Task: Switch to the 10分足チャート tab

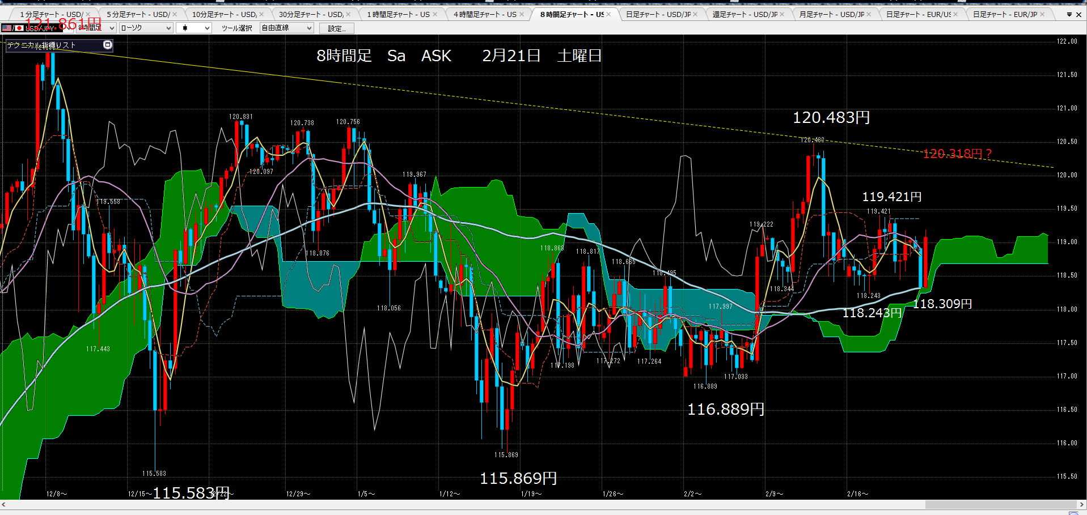Action: click(224, 15)
